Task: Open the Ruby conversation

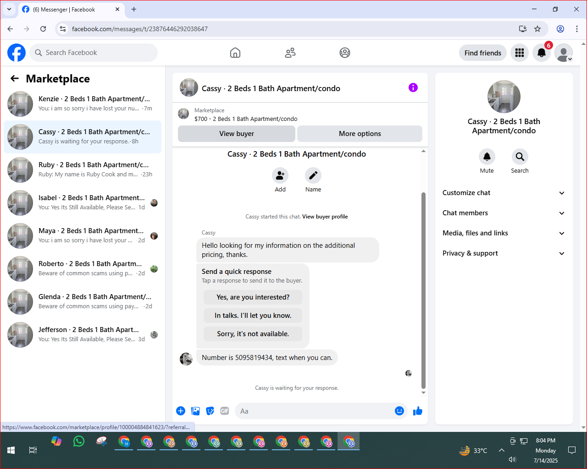Action: pyautogui.click(x=83, y=170)
